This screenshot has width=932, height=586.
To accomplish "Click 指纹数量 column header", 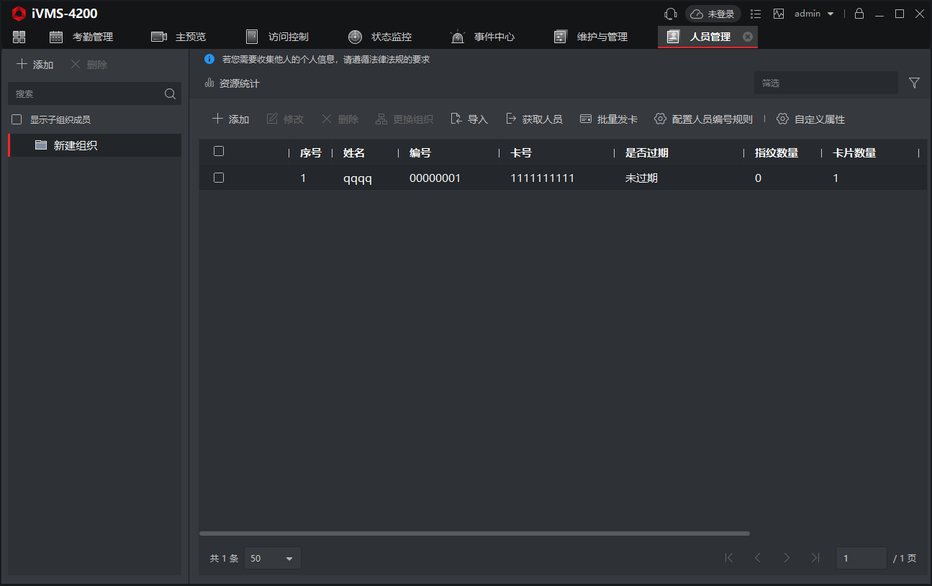I will pyautogui.click(x=777, y=153).
